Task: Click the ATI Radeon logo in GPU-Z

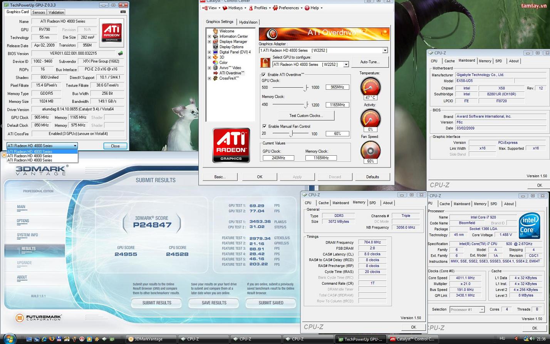Action: coord(111,33)
